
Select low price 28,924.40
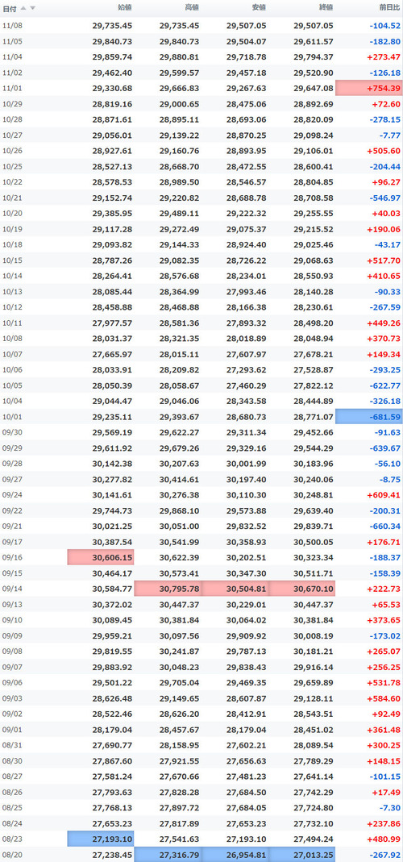coord(247,244)
